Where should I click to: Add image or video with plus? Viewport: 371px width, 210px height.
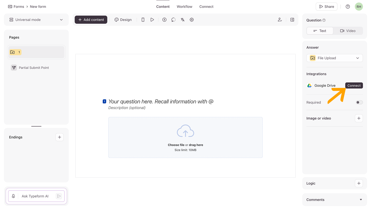coord(359,118)
